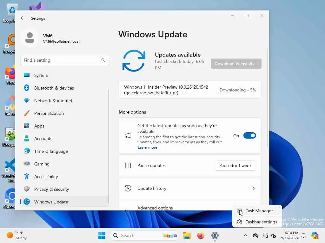Image resolution: width=325 pixels, height=243 pixels.
Task: Open Privacy & security category
Action: pyautogui.click(x=65, y=189)
